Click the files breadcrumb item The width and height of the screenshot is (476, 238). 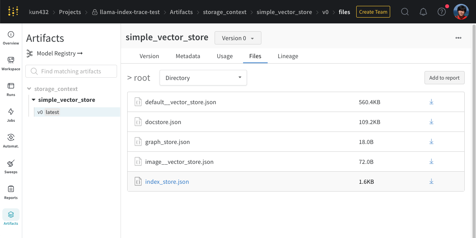coord(345,12)
